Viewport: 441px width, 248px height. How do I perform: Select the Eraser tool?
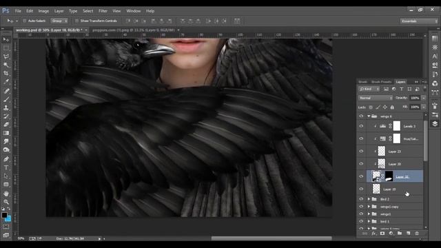(x=6, y=125)
